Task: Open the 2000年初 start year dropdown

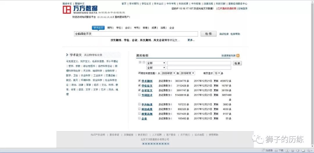Action: click(x=169, y=73)
